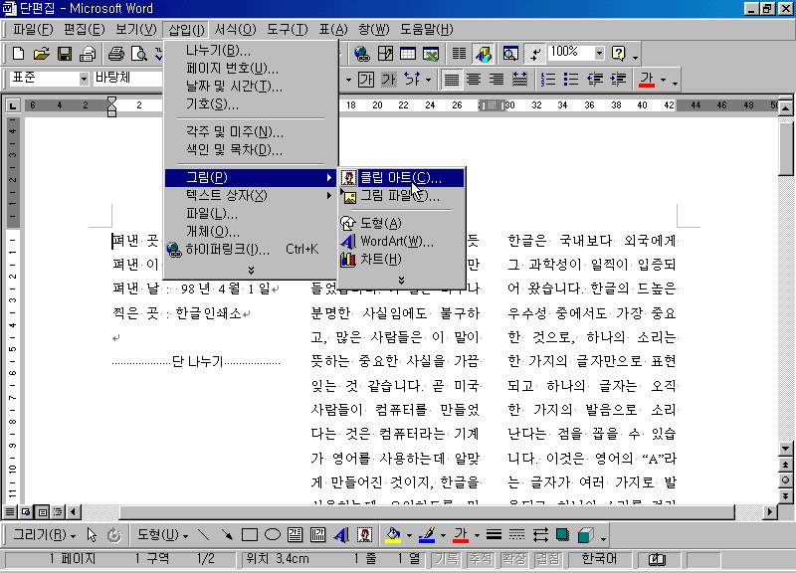This screenshot has width=796, height=573.
Task: Open the 100% zoom dropdown
Action: pos(599,53)
